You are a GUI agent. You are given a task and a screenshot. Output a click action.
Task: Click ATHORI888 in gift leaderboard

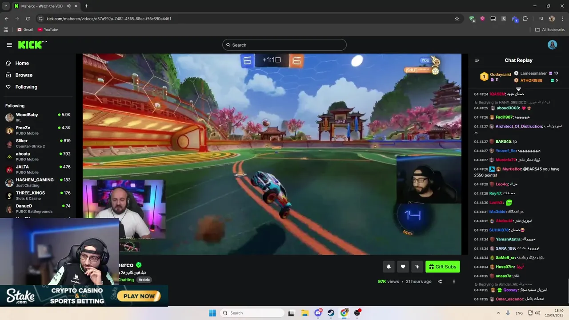[531, 80]
